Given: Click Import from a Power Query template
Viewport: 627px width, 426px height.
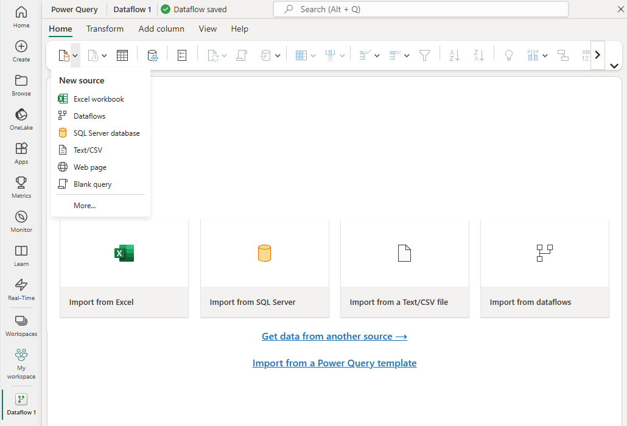Looking at the screenshot, I should pyautogui.click(x=334, y=363).
